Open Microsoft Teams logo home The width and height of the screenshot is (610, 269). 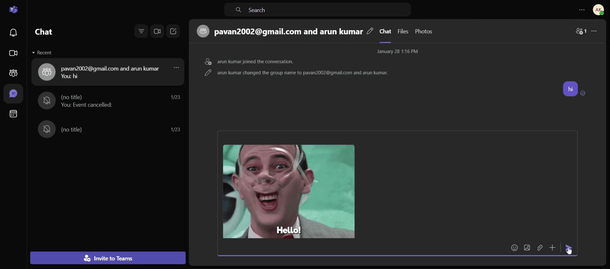(x=13, y=10)
